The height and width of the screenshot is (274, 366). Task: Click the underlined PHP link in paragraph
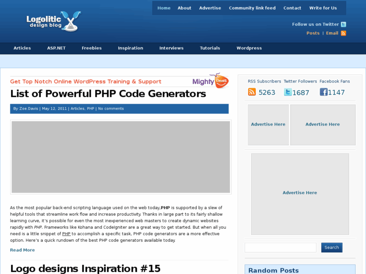(66, 234)
